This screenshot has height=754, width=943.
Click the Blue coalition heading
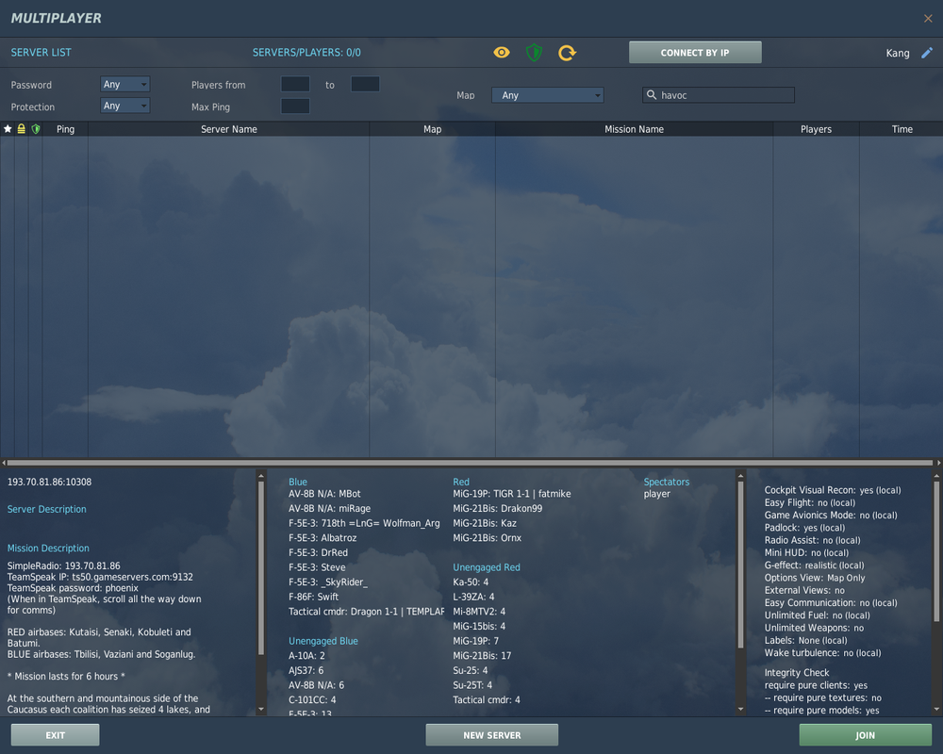[x=298, y=483]
